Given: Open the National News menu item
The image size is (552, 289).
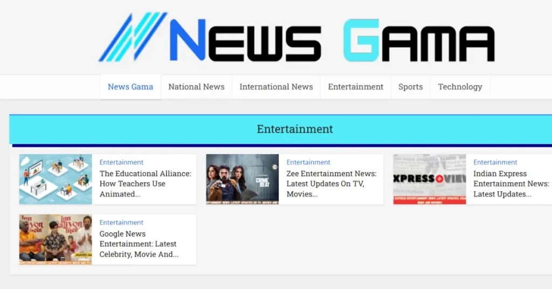Looking at the screenshot, I should 196,87.
